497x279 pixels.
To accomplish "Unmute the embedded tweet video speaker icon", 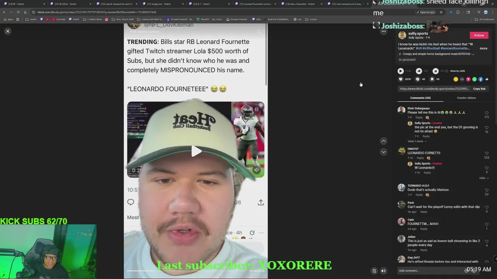I will click(x=257, y=170).
